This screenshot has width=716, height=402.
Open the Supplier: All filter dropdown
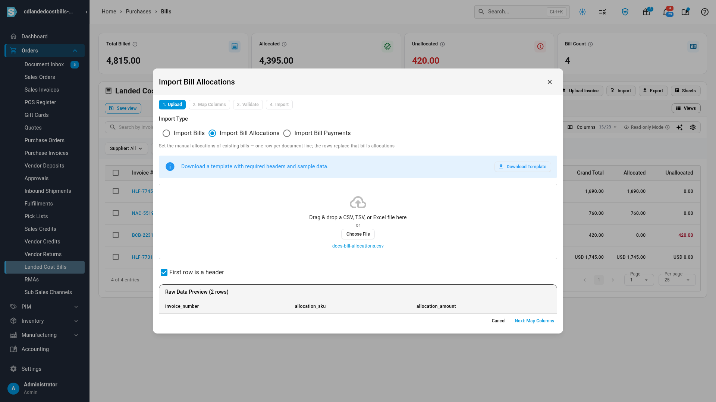(x=126, y=149)
